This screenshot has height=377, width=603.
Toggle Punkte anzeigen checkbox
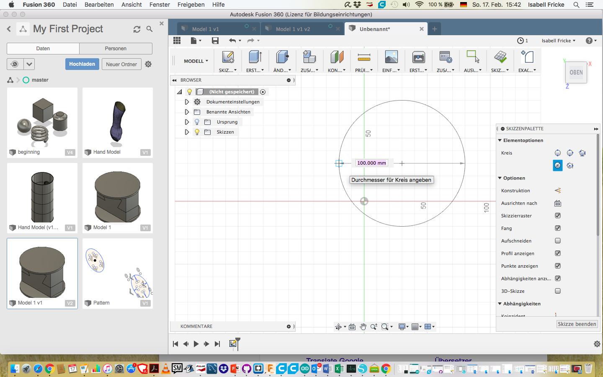558,266
